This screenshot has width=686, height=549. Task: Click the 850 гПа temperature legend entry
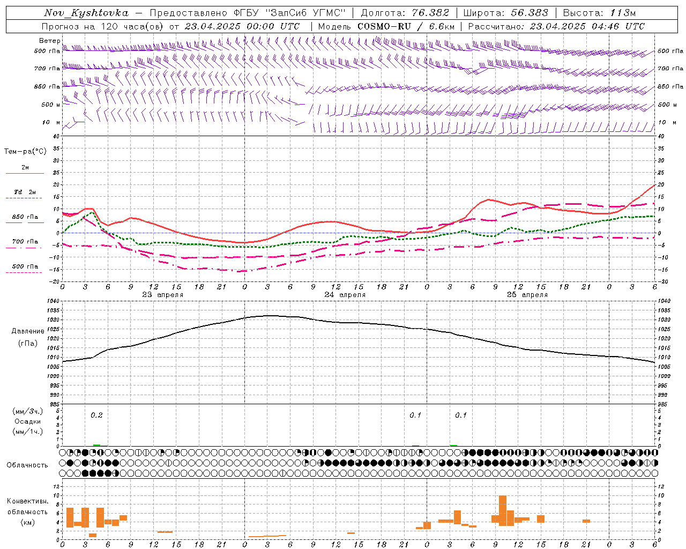[25, 217]
